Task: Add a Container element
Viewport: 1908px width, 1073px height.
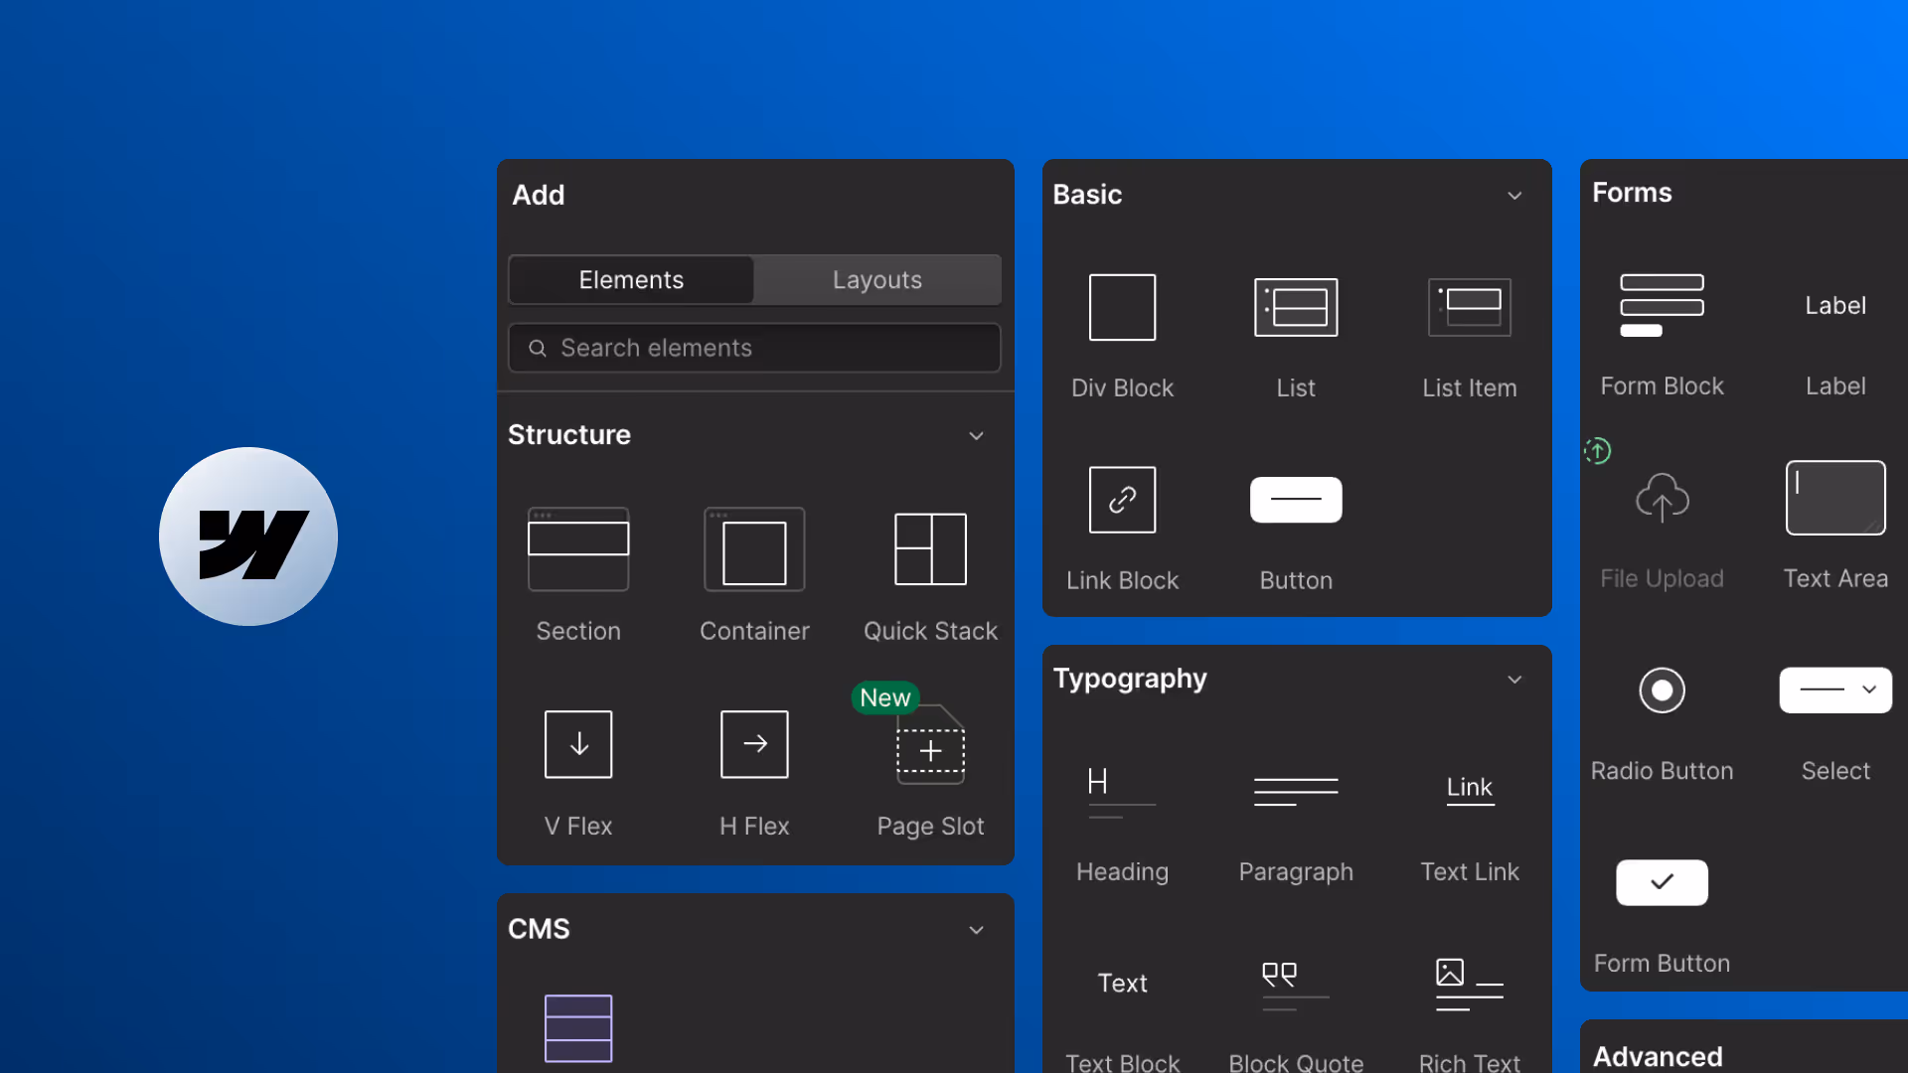Action: 754,549
